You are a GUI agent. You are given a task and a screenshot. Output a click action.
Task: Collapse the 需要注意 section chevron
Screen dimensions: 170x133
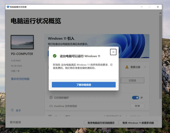tap(145, 67)
